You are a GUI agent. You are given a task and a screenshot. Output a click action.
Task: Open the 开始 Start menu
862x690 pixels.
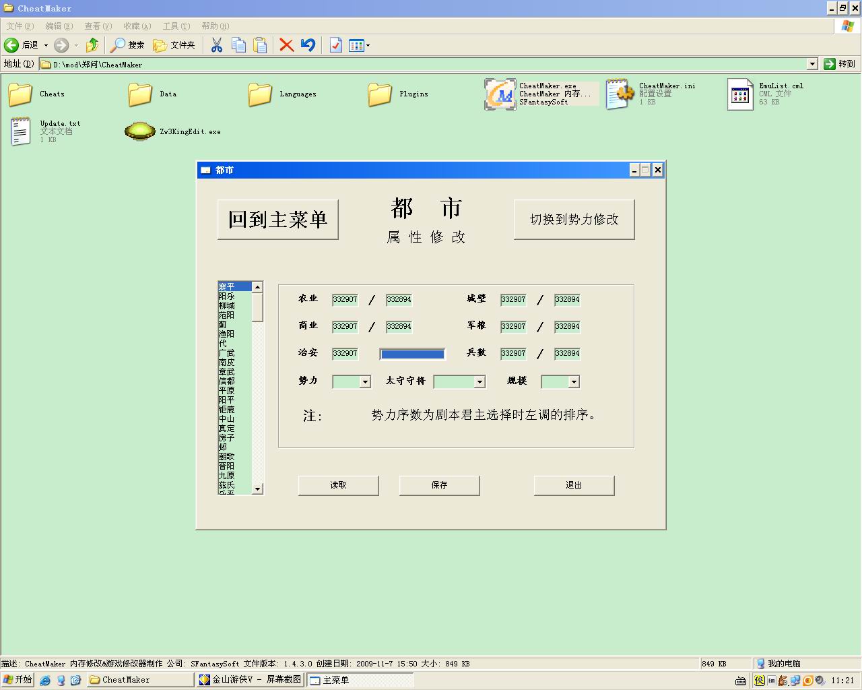(18, 680)
